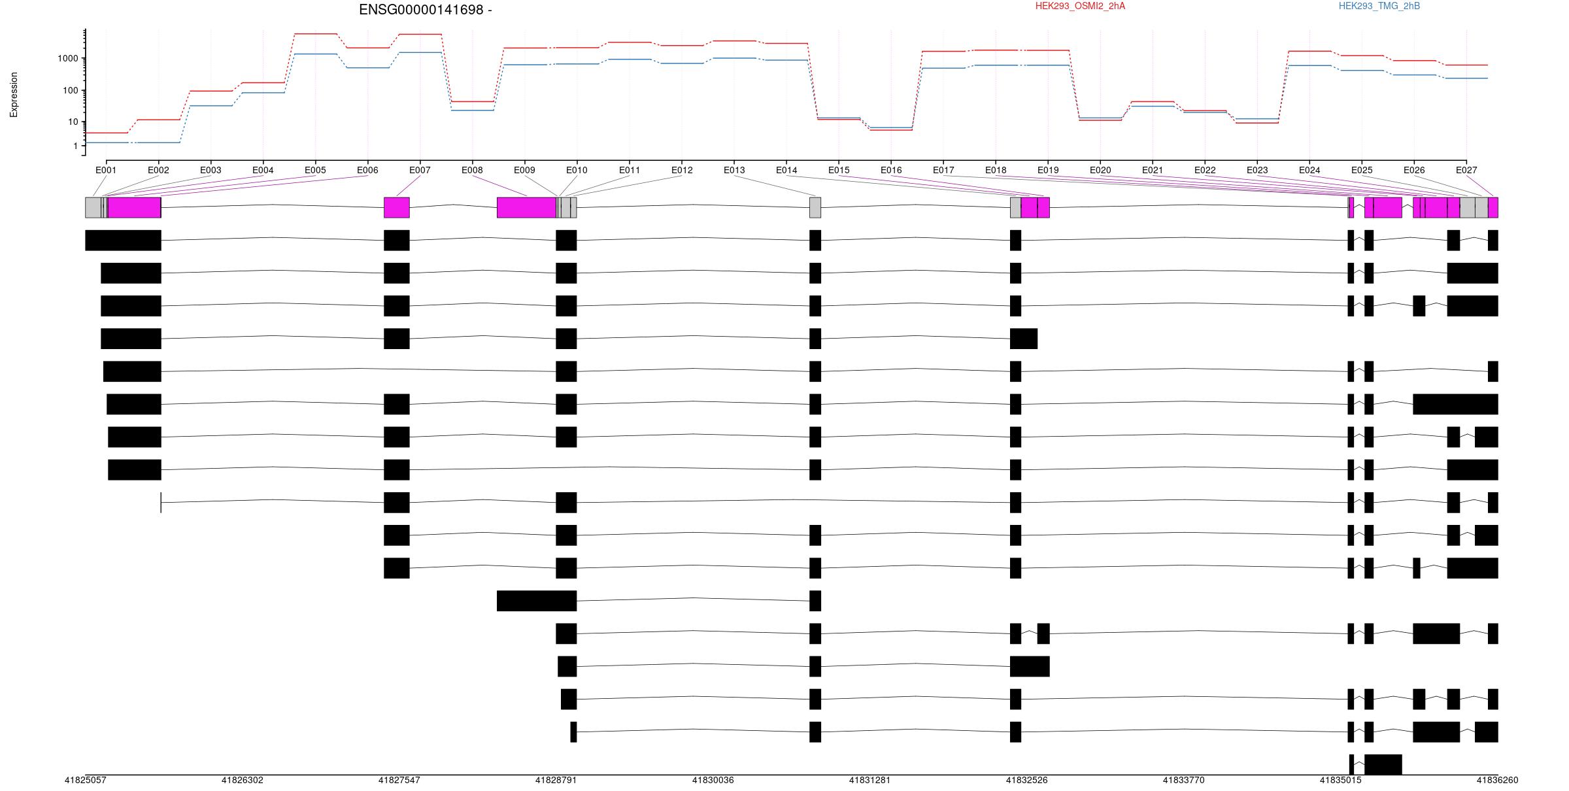1569x791 pixels.
Task: Click exon bin label E004
Action: 263,170
